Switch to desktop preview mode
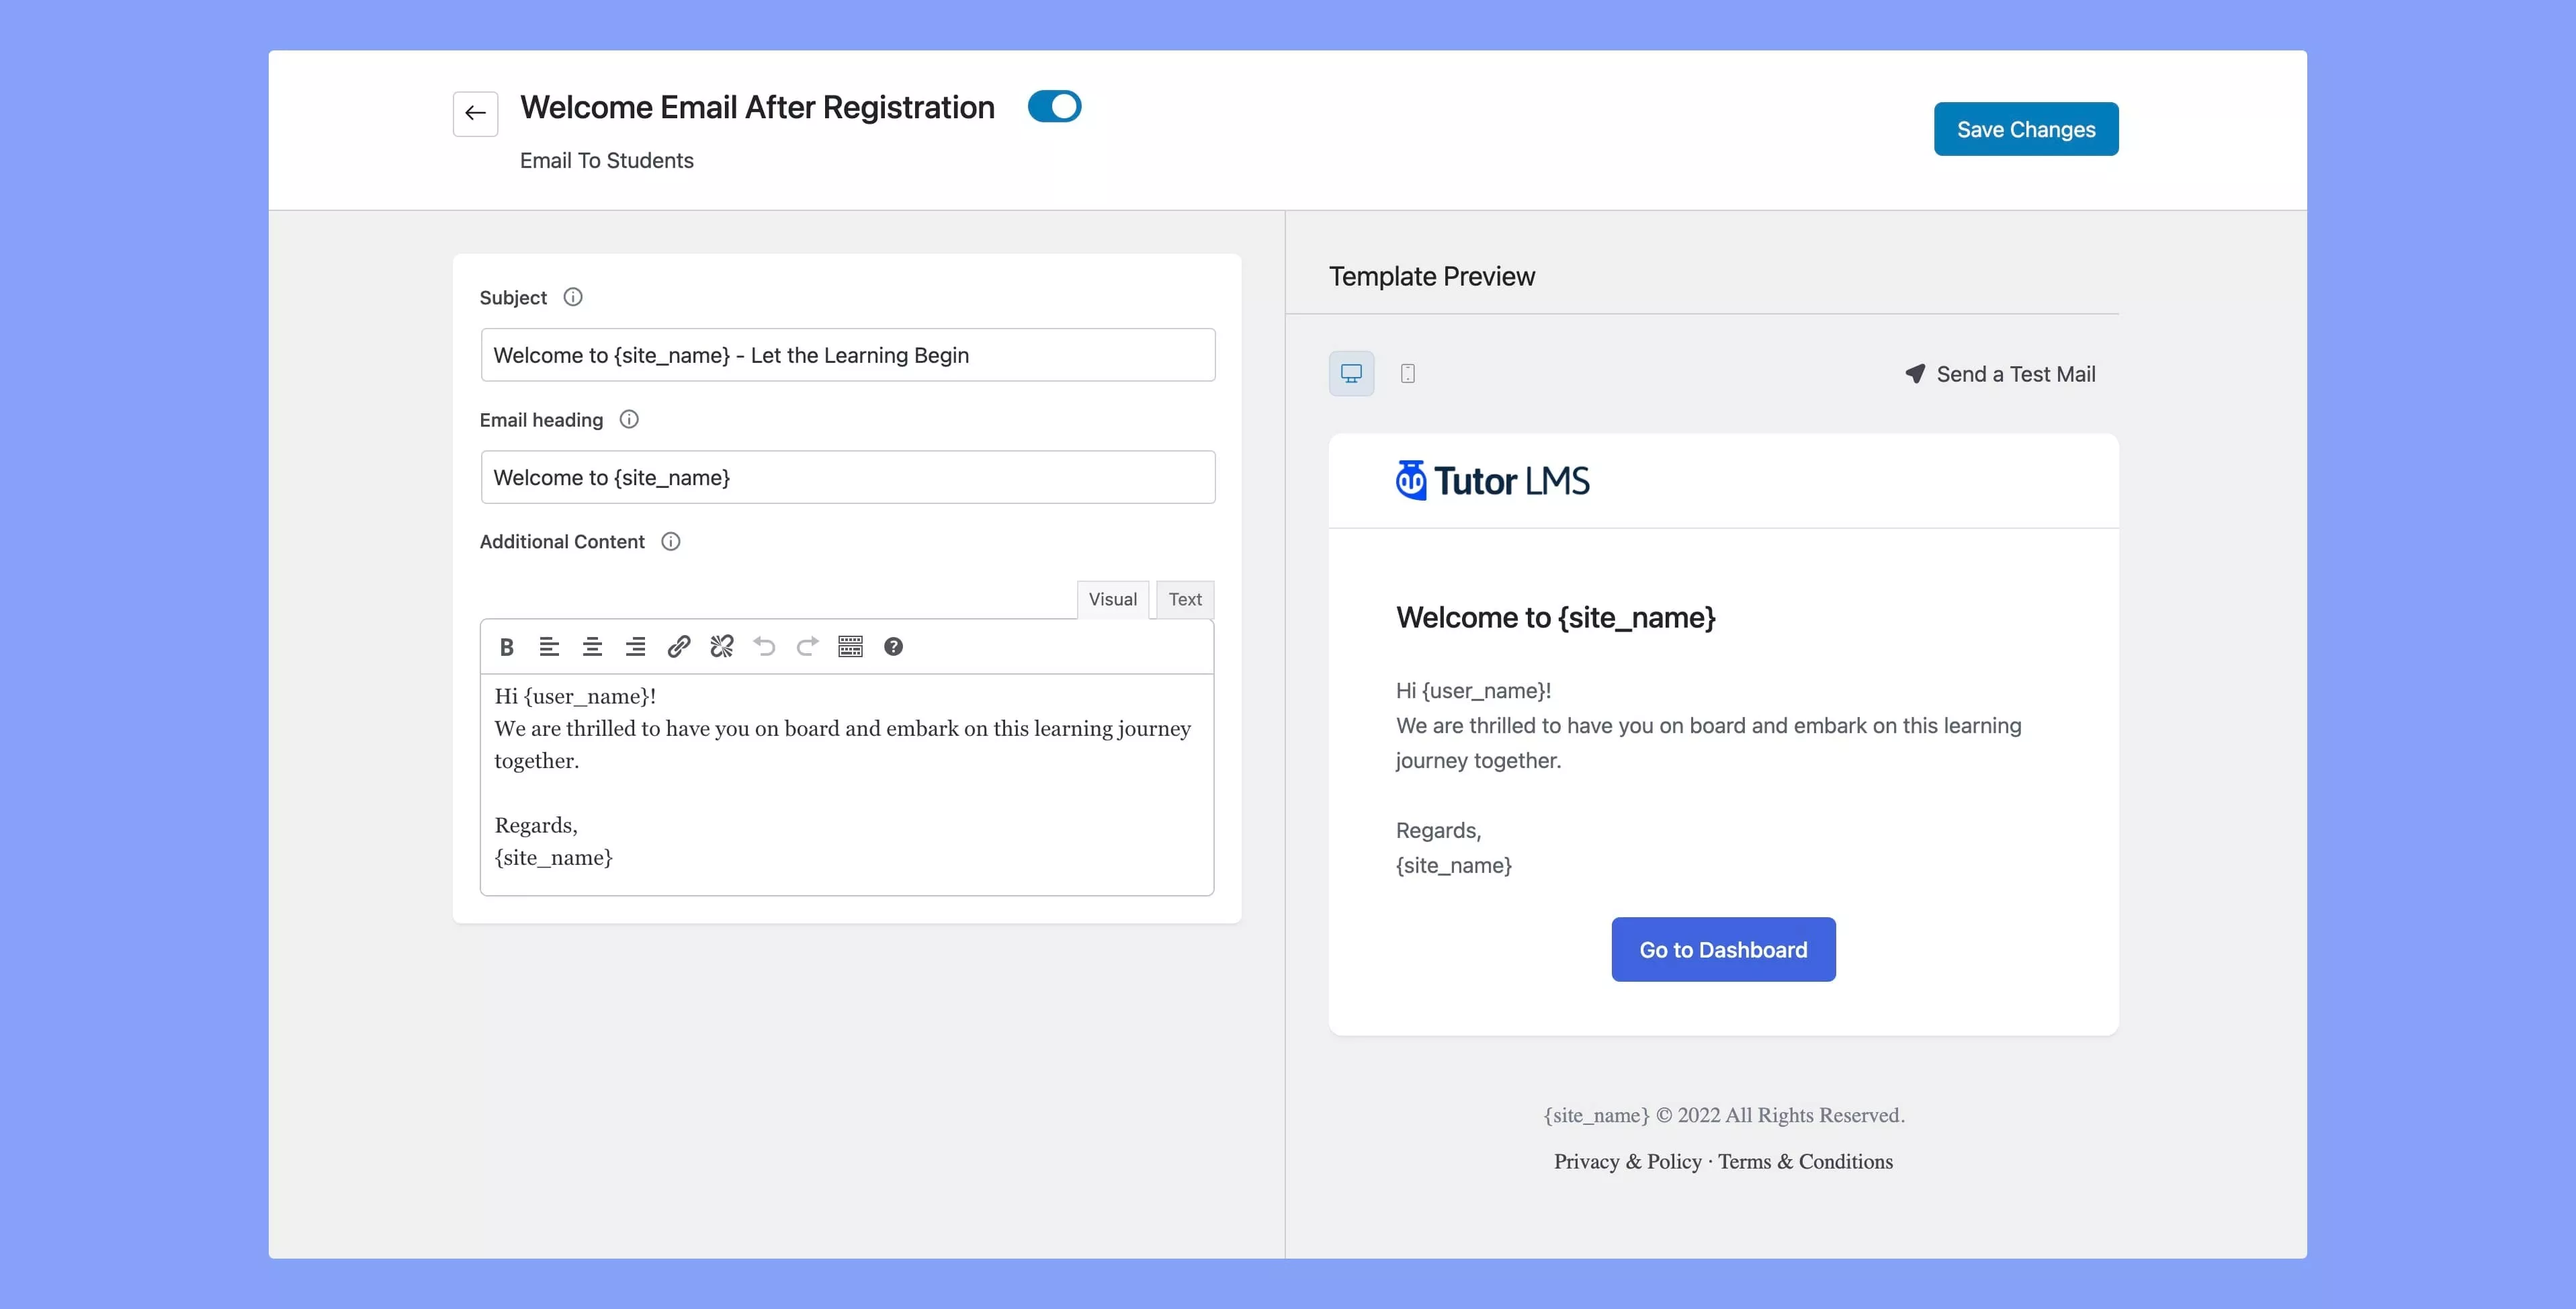Screen dimensions: 2576x1309 [1351, 373]
